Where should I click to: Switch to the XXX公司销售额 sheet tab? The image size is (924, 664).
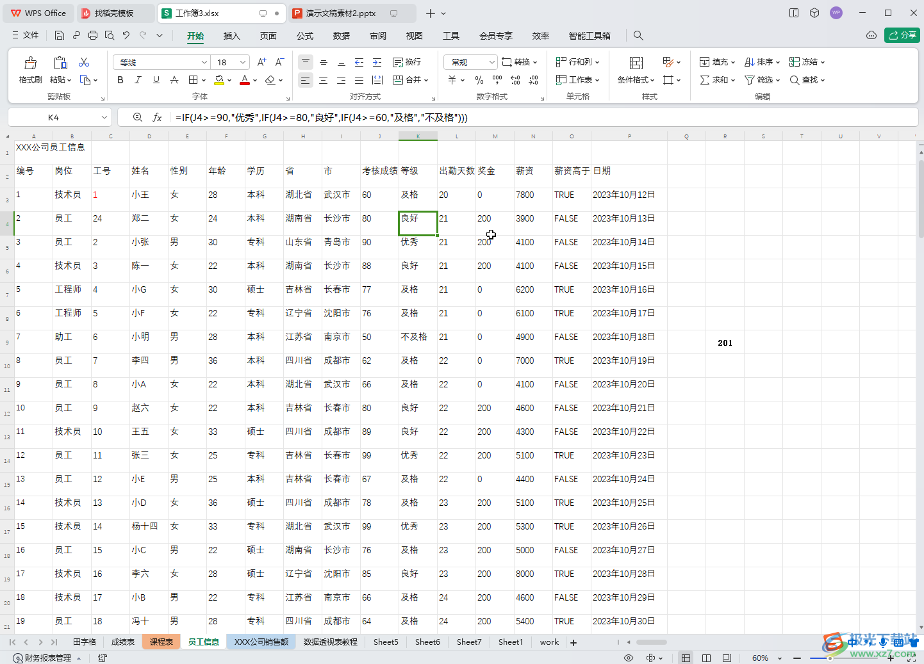coord(261,642)
